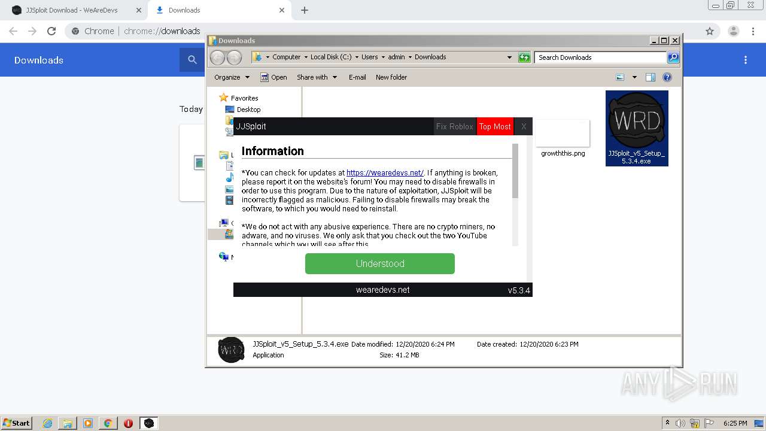This screenshot has width=766, height=431.
Task: Click the Users breadcrumb segment
Action: point(369,57)
